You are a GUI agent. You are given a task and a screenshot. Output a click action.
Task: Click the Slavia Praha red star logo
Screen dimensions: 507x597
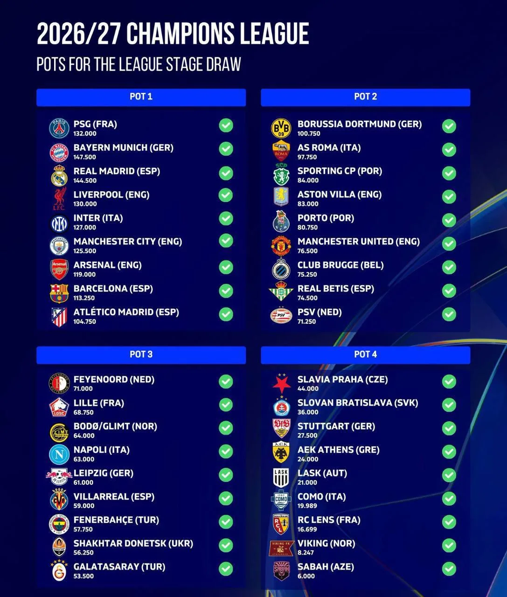point(281,383)
